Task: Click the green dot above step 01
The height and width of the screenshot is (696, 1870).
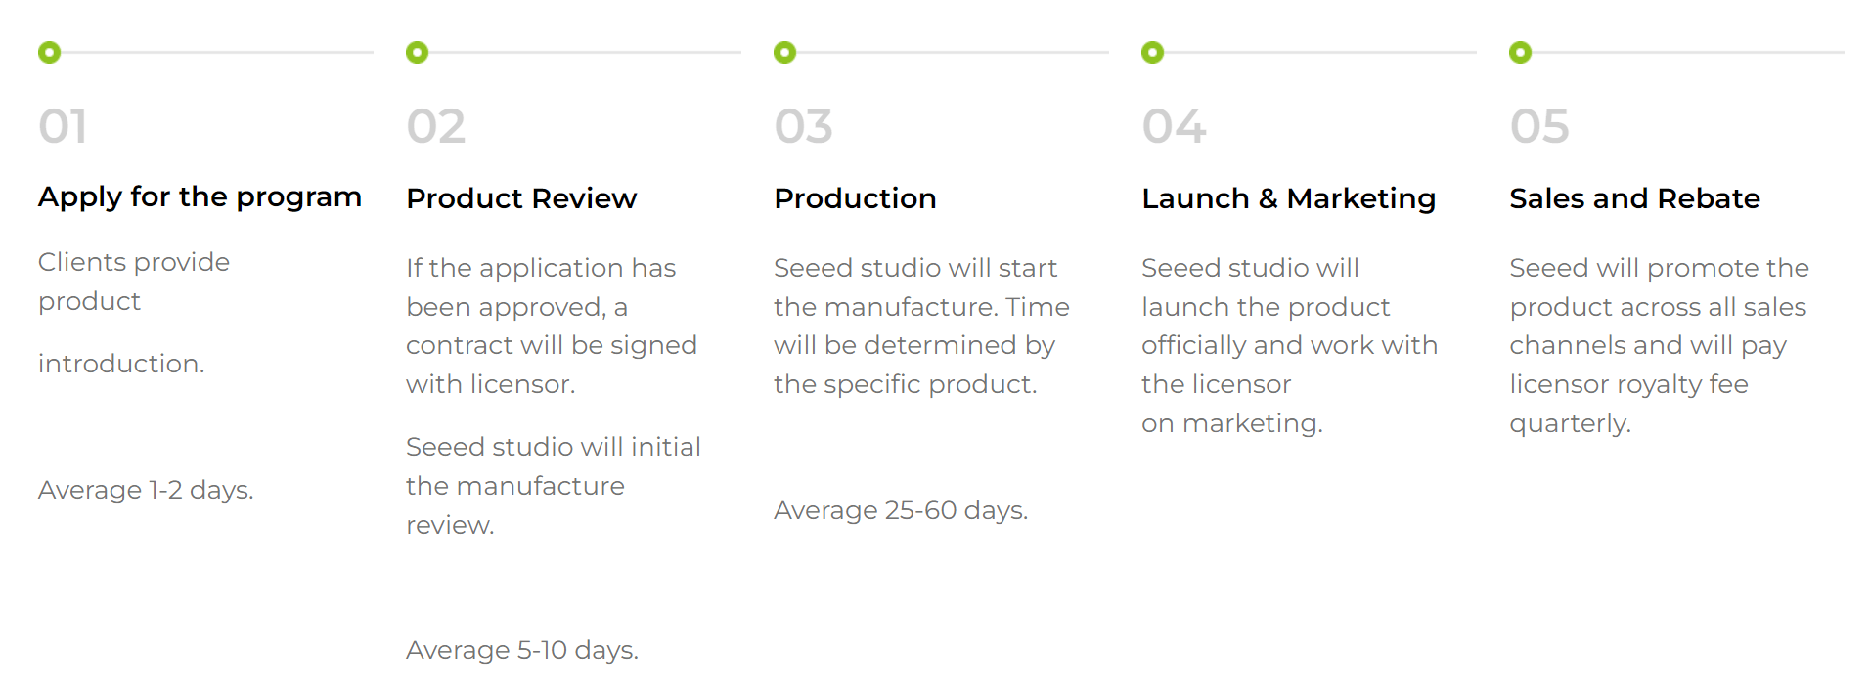Action: [49, 53]
